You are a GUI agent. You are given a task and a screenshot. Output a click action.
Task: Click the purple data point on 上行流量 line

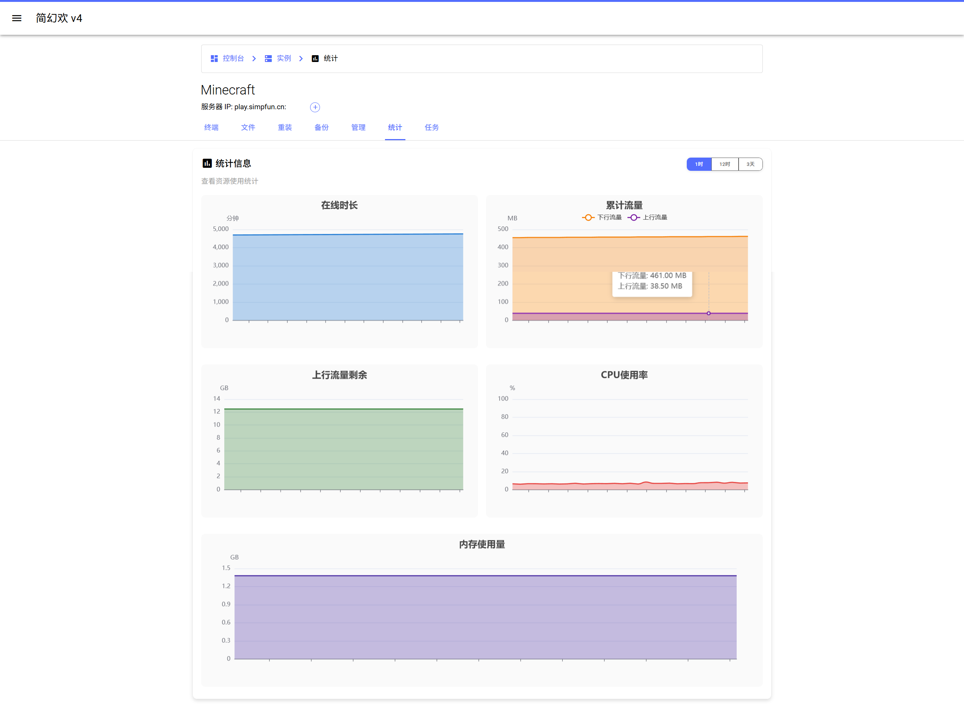709,313
